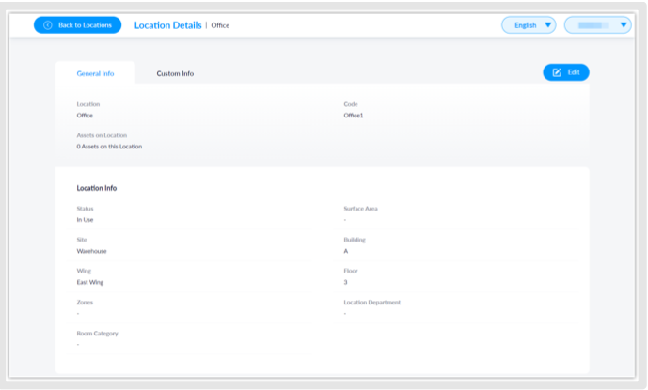Click the Location Details page title
The height and width of the screenshot is (390, 648).
[x=167, y=25]
